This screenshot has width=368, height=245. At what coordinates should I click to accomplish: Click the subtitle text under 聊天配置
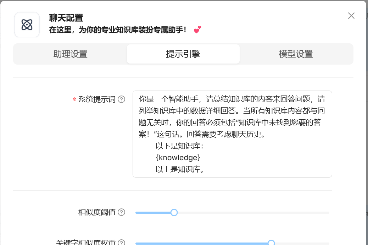pyautogui.click(x=118, y=30)
